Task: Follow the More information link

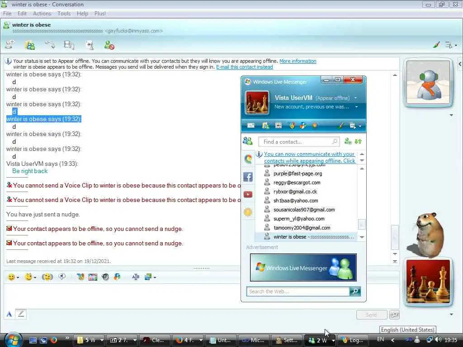Action: pyautogui.click(x=298, y=61)
